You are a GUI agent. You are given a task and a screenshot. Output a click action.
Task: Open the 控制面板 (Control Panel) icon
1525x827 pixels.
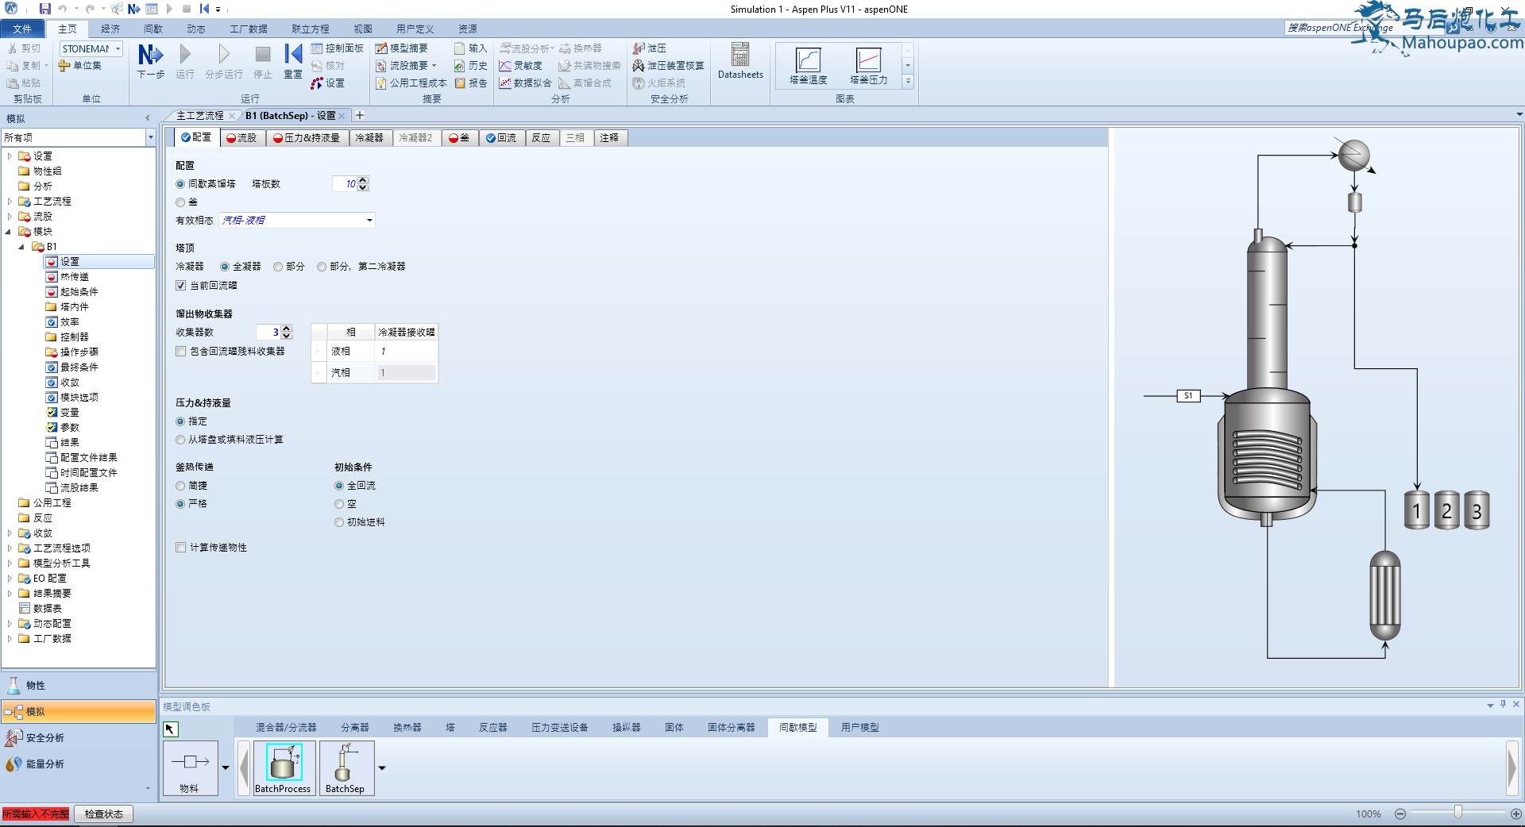coord(337,48)
